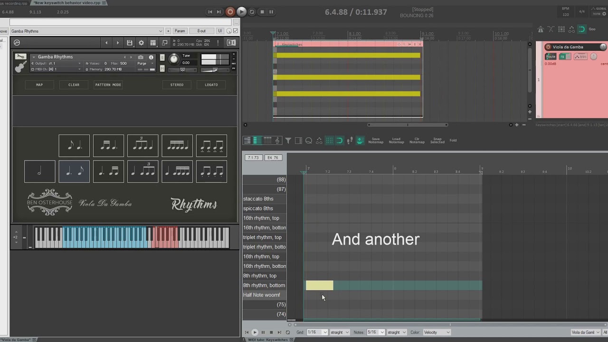Toggle Kontakt minimized view icon

tap(164, 43)
